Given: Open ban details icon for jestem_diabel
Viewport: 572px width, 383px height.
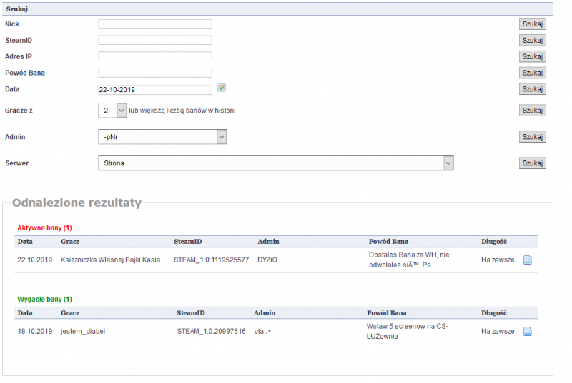Looking at the screenshot, I should tap(528, 332).
